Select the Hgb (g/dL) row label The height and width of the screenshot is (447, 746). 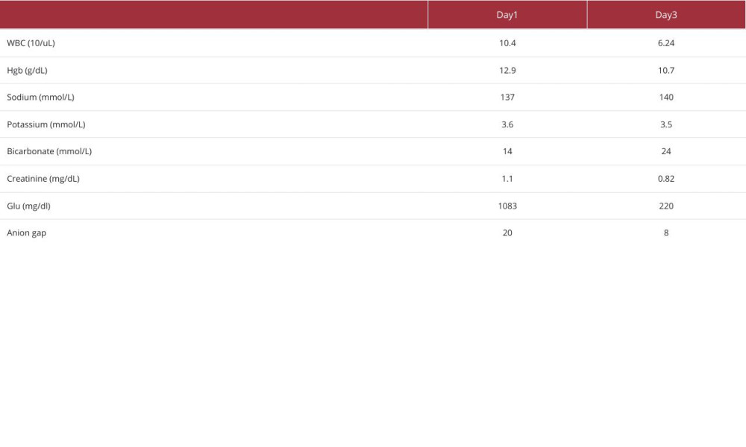coord(27,70)
